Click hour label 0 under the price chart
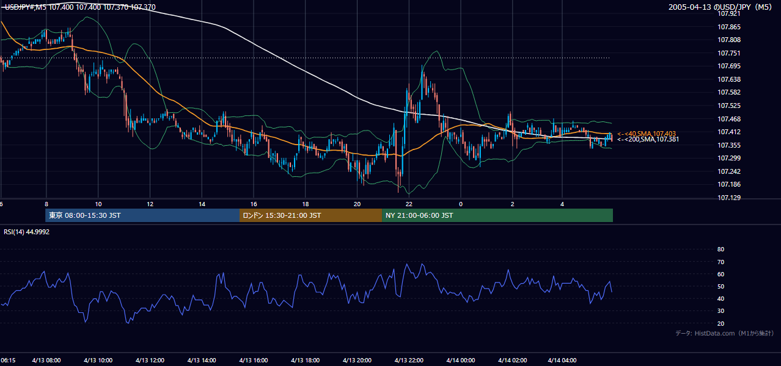The height and width of the screenshot is (366, 781). [461, 204]
